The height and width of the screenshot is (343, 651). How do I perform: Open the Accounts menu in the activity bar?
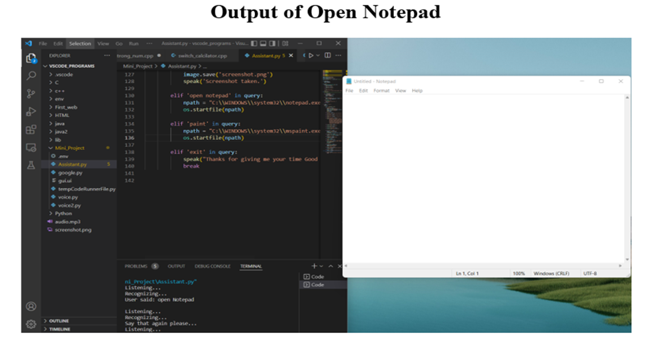(x=31, y=306)
